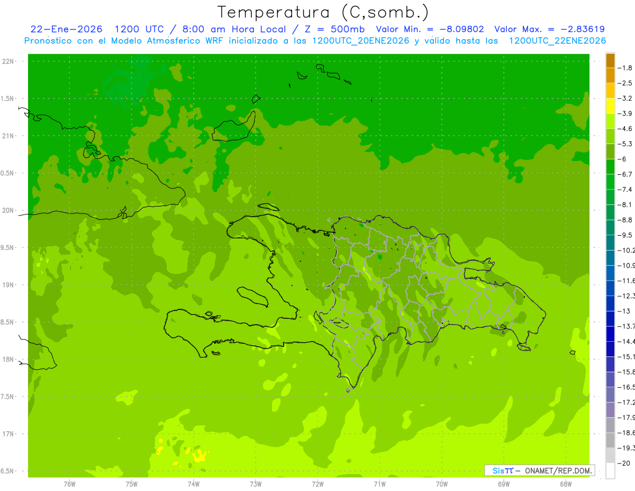Click the '-3.9' colorbar value
Viewport: 635px width, 491px height.
click(x=624, y=113)
